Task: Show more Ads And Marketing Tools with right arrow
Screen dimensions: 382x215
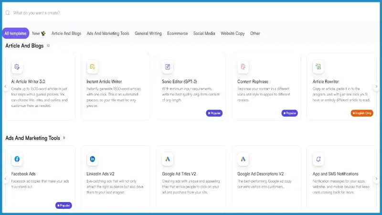Action: pyautogui.click(x=376, y=179)
